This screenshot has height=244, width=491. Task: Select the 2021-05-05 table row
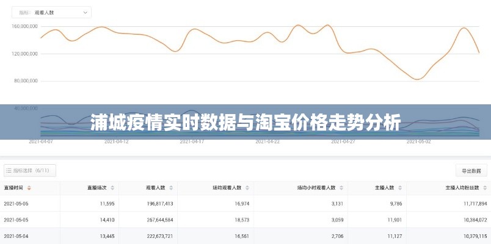pos(245,220)
